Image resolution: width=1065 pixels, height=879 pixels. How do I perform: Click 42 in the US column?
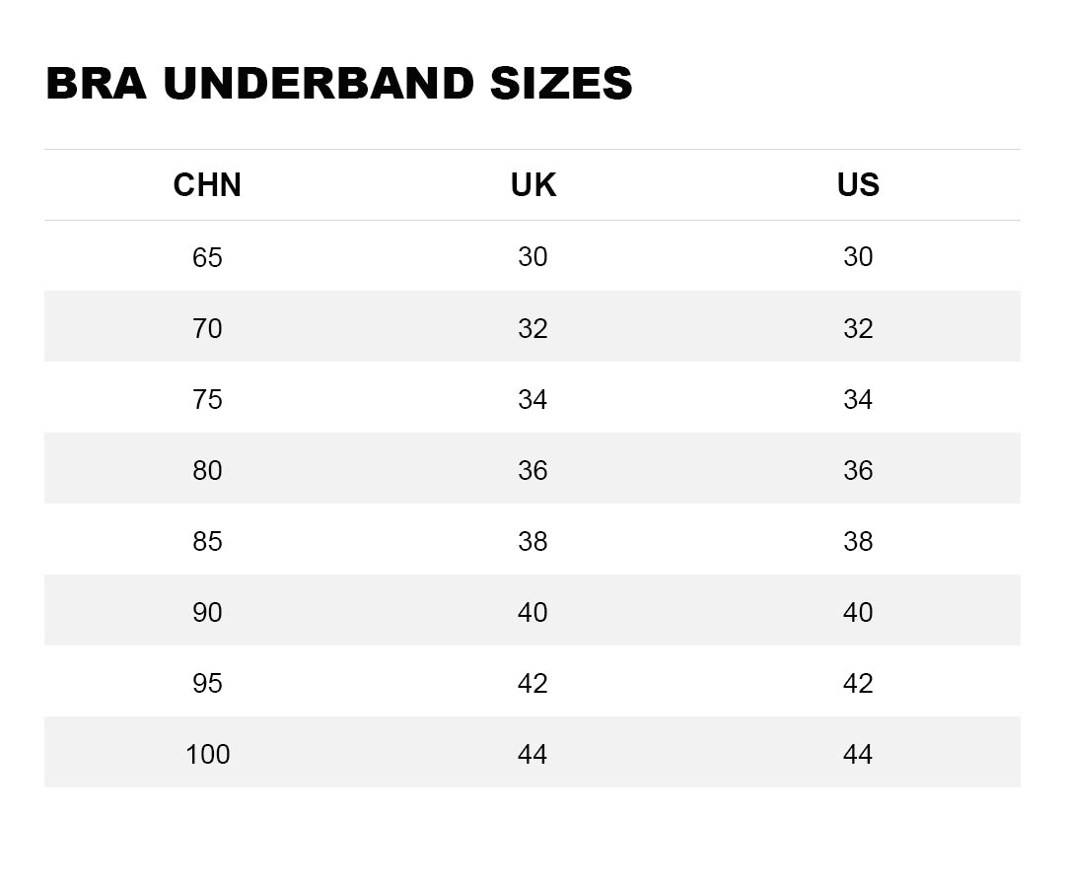pos(858,683)
